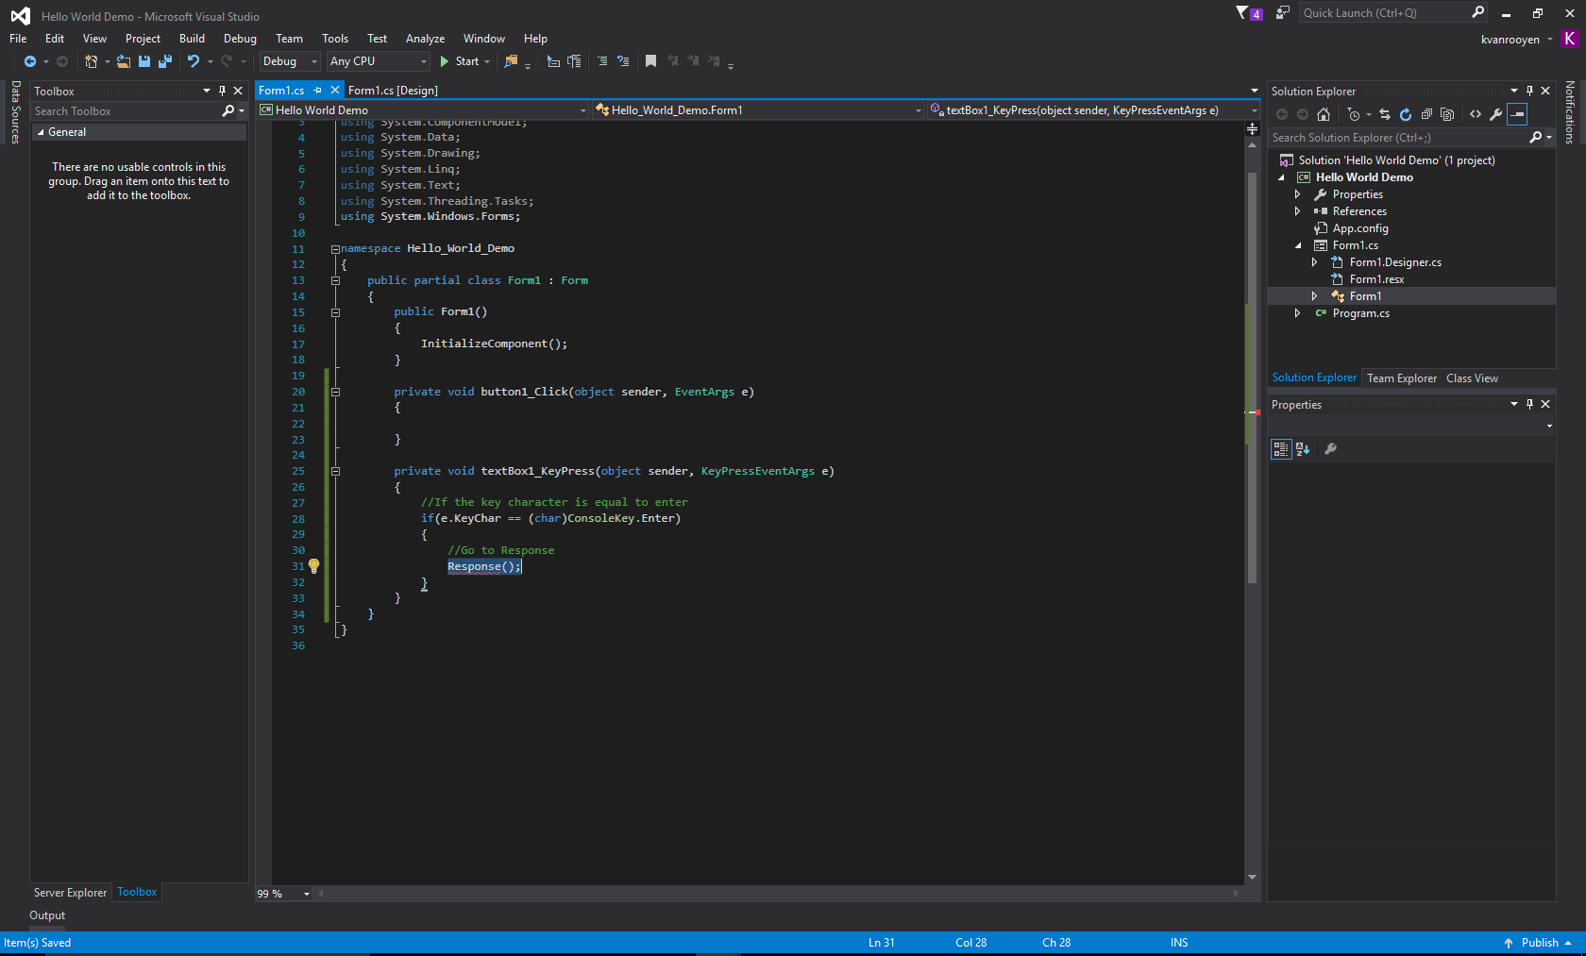Collapse all nodes in Solution Explorer
Screen dimensions: 1586x956
(x=1426, y=114)
